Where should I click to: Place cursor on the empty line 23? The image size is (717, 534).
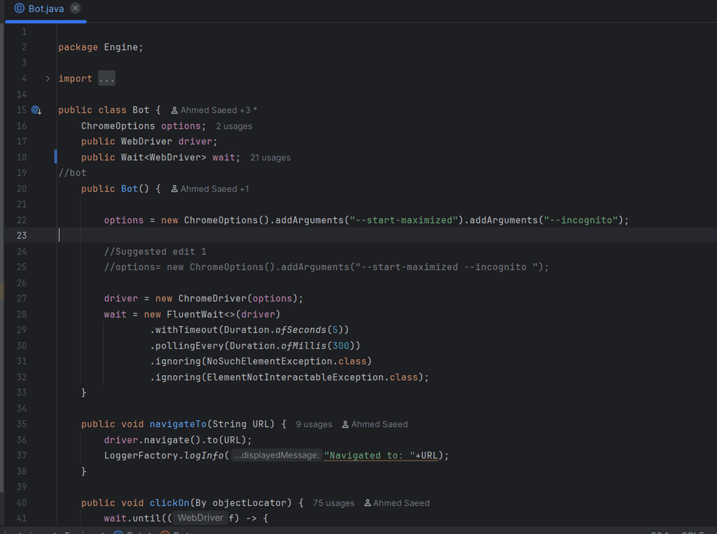pyautogui.click(x=280, y=236)
